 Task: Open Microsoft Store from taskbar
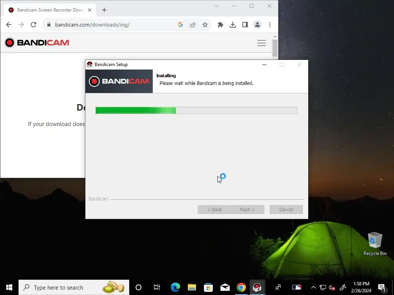(x=208, y=287)
